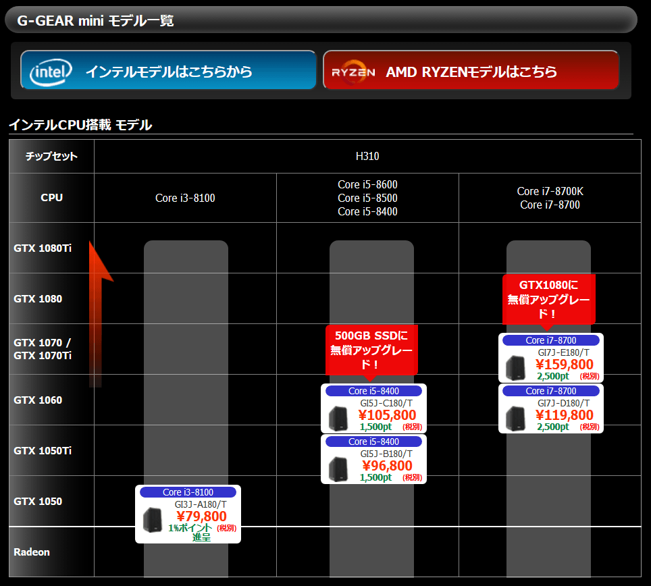Click the Core i7-8700 badge above GI7J-D180/T
Viewport: 651px width, 586px height.
551,391
